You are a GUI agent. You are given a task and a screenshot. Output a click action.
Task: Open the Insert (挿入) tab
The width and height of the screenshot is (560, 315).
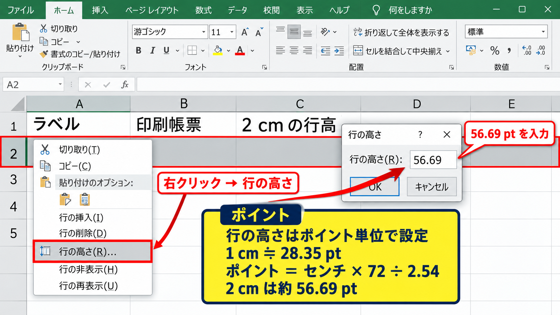point(100,10)
